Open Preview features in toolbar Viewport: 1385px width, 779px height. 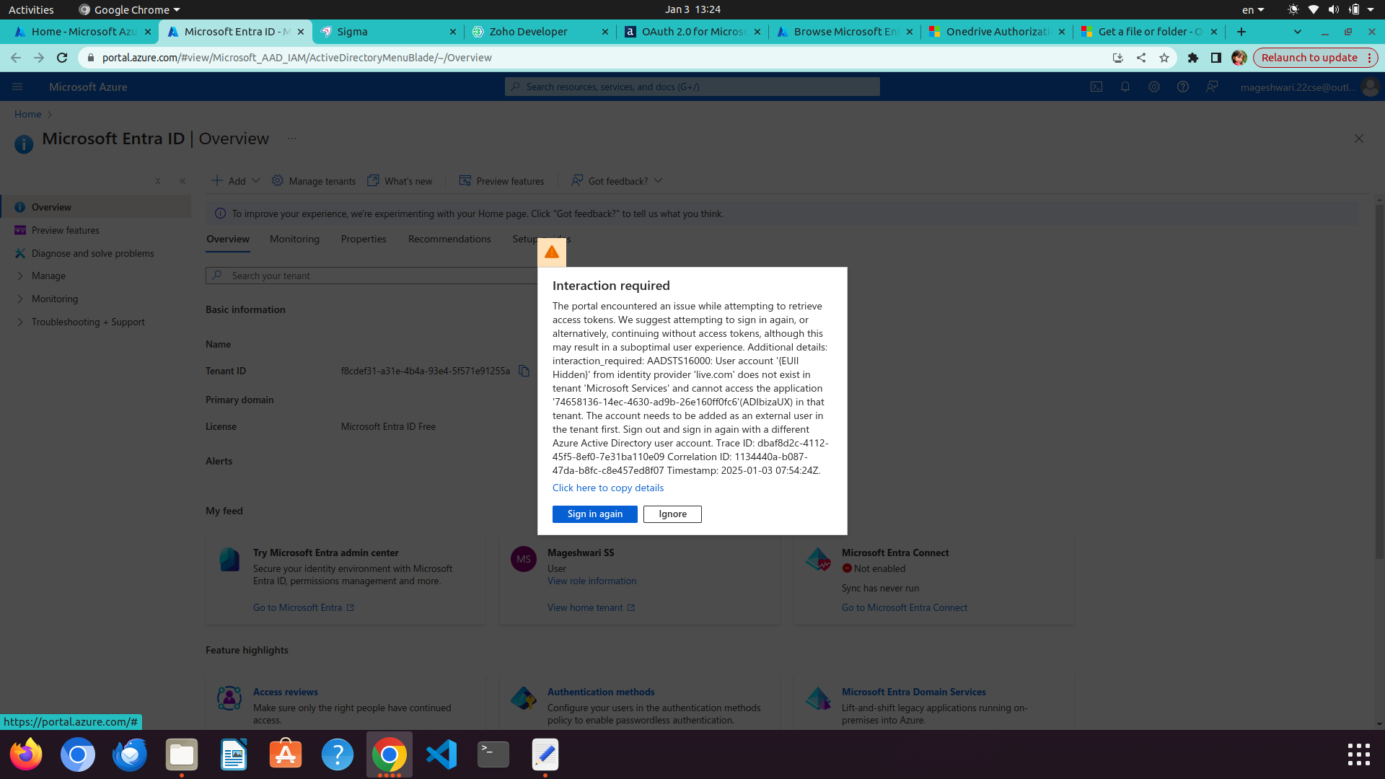pos(501,180)
